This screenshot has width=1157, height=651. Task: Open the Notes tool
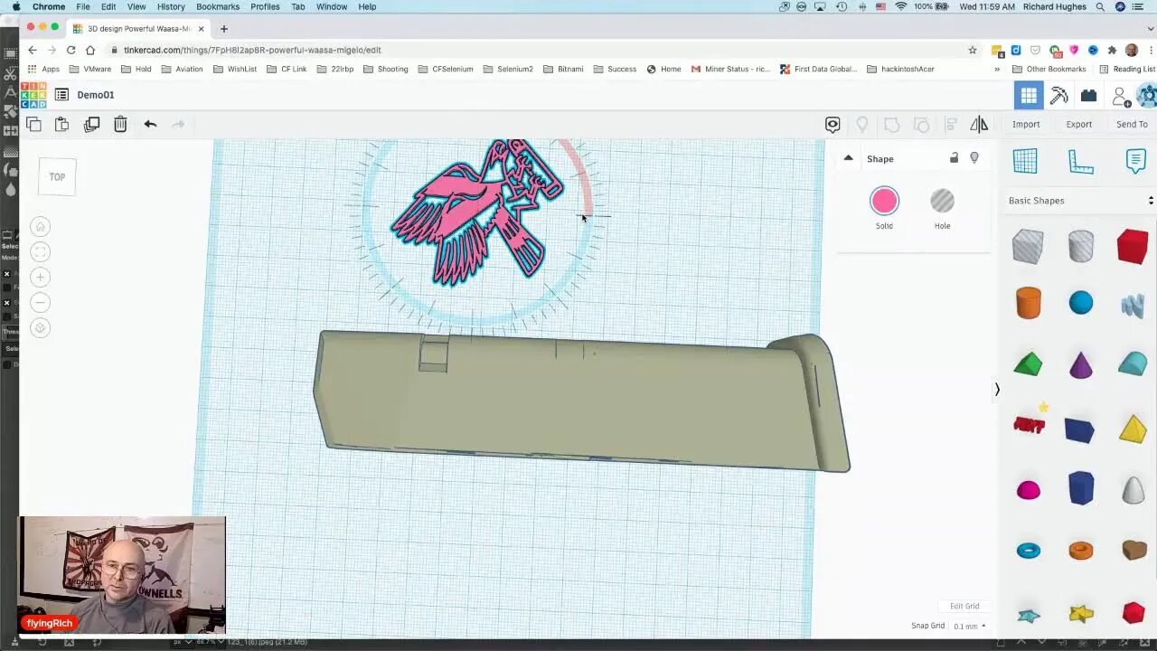(x=1134, y=161)
